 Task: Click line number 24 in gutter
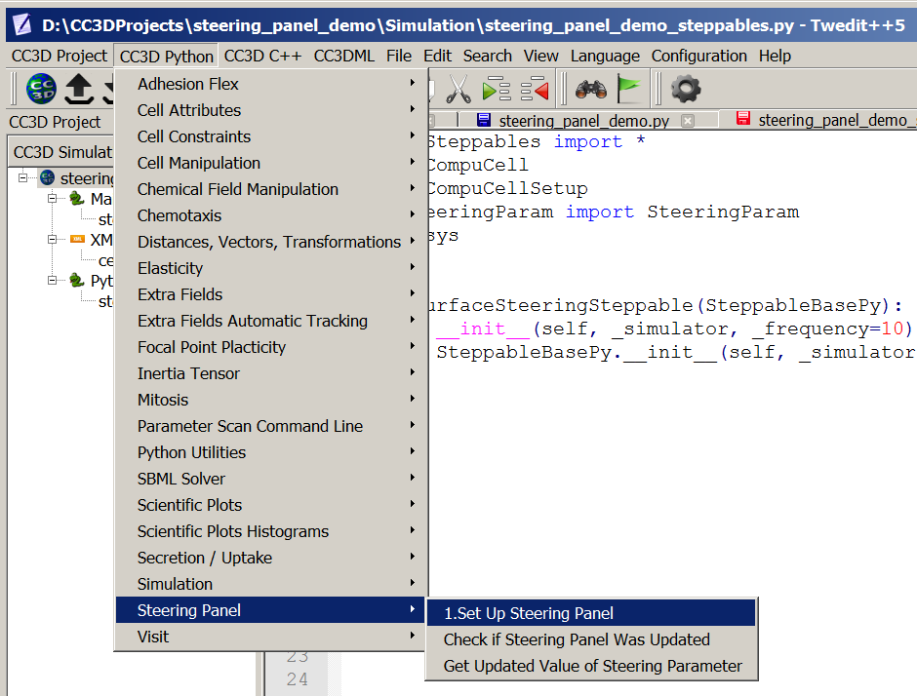[x=298, y=679]
